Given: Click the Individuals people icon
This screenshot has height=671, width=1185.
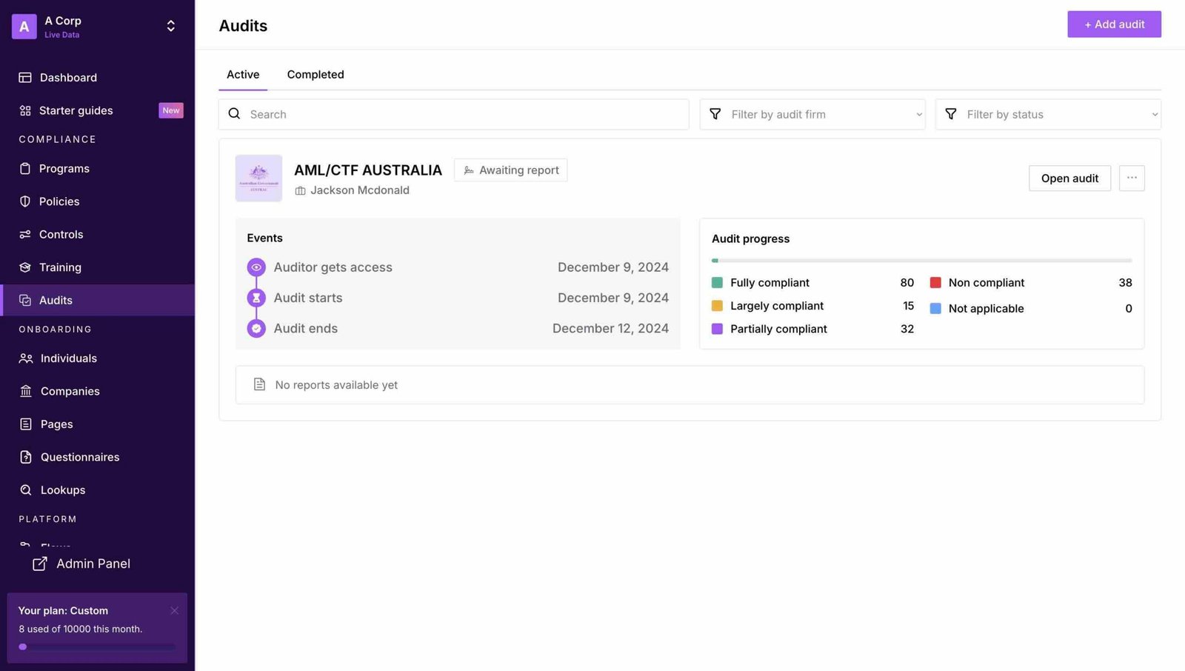Looking at the screenshot, I should pos(26,358).
